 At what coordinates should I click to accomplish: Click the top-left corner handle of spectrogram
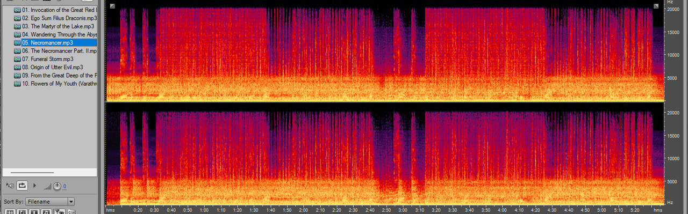(112, 6)
